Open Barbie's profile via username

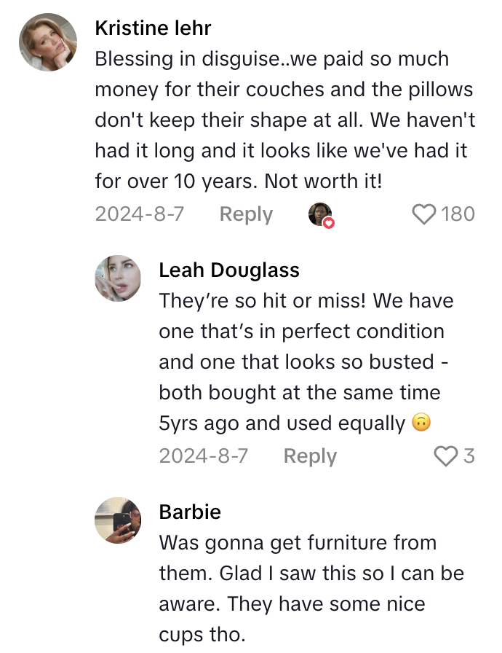pyautogui.click(x=188, y=512)
